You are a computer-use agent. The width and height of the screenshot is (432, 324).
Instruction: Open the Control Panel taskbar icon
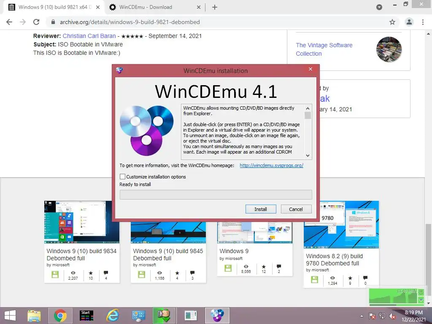tap(138, 316)
